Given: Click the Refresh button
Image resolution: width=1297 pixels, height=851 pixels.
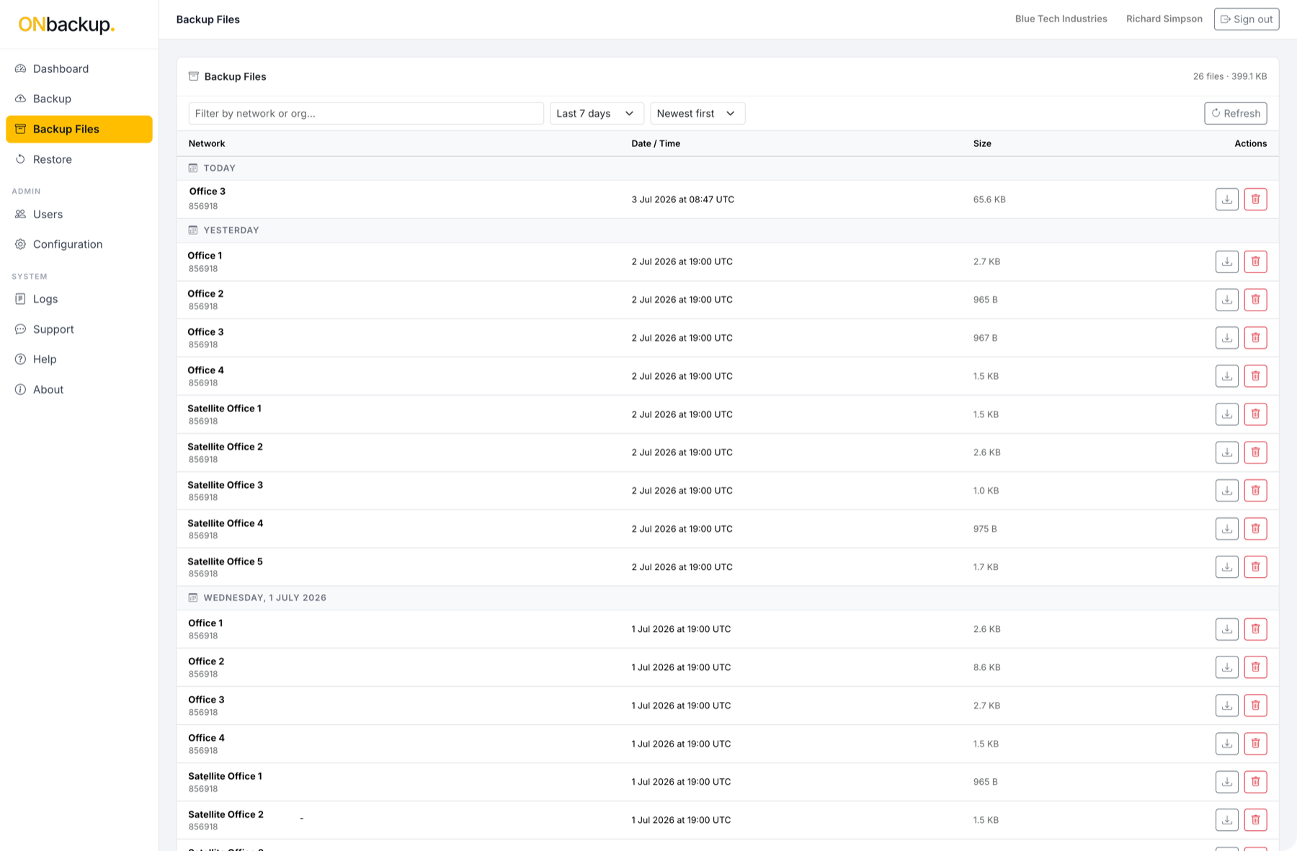Looking at the screenshot, I should point(1235,113).
